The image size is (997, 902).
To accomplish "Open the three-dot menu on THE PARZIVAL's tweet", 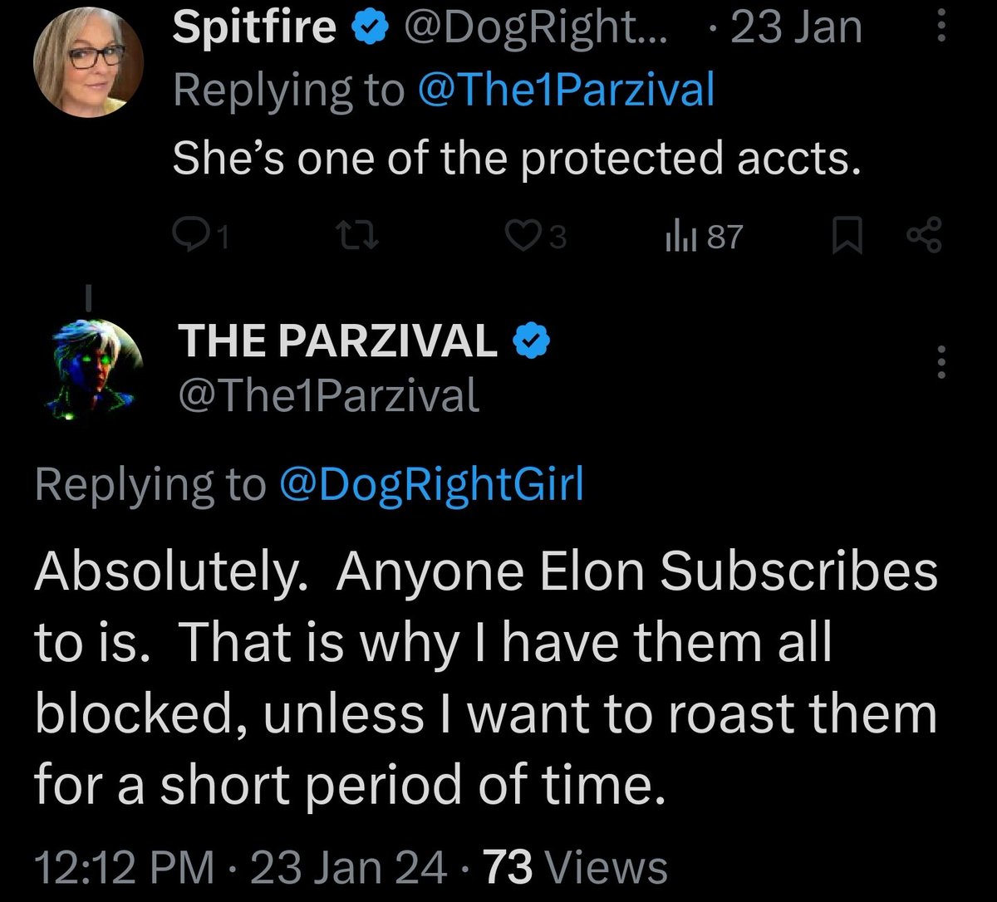I will click(941, 362).
